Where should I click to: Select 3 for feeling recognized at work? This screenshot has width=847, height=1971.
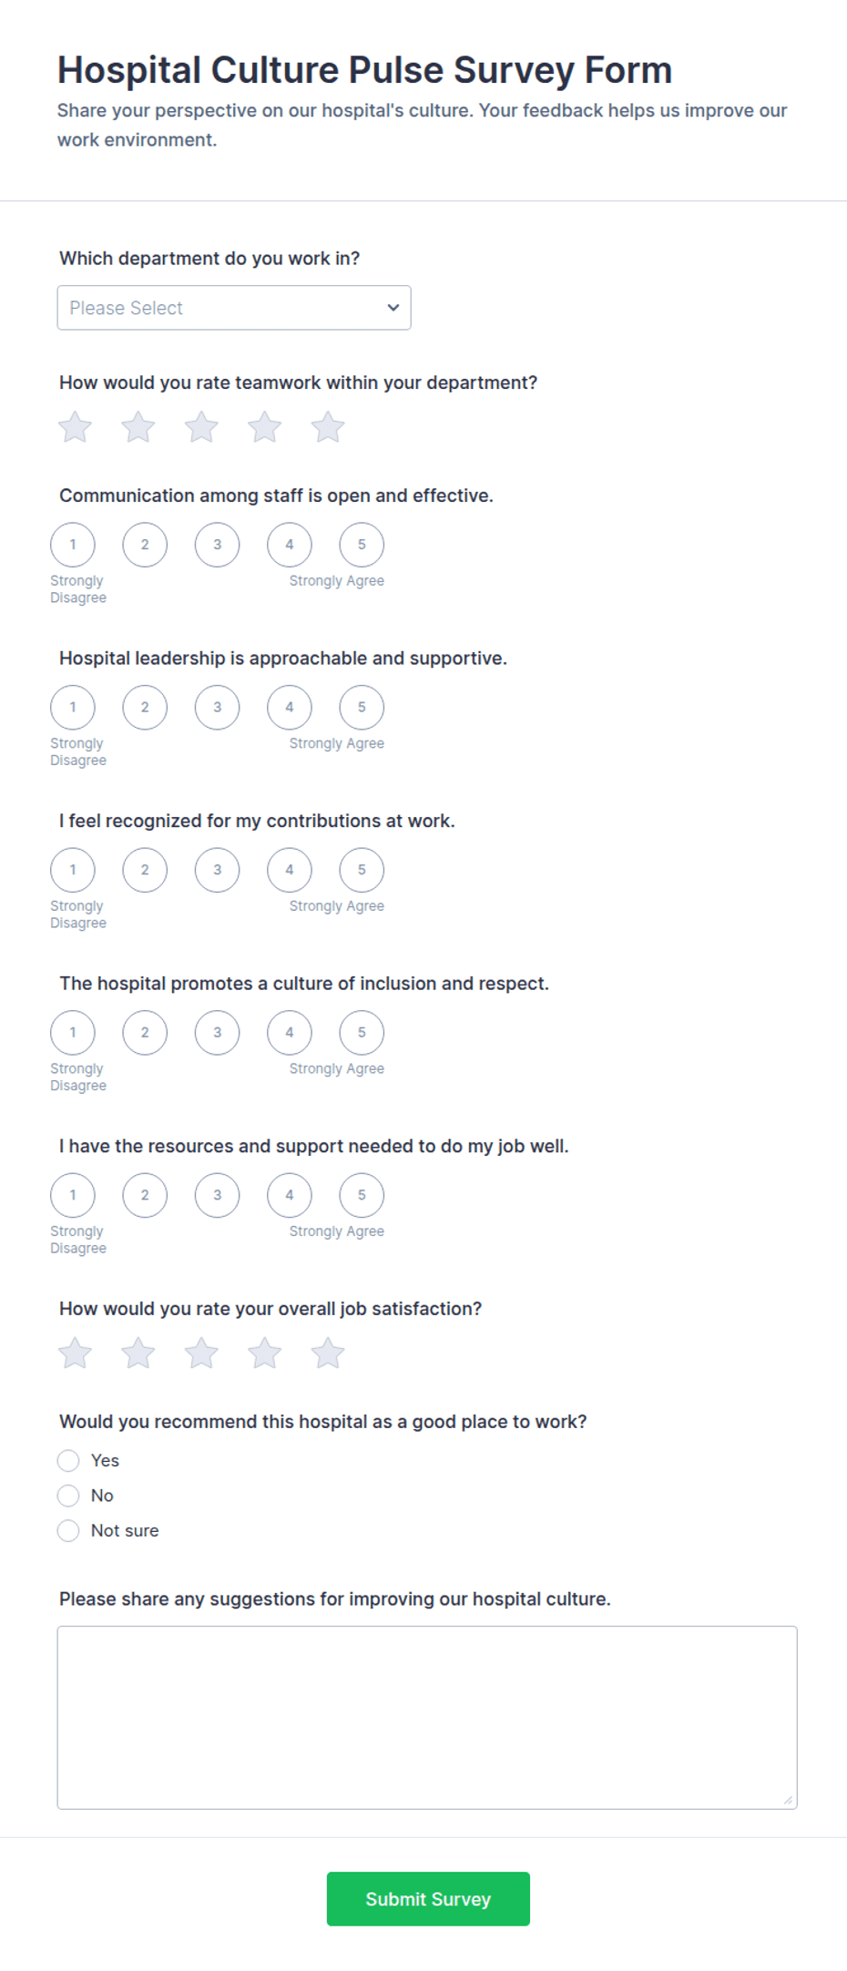(x=217, y=870)
